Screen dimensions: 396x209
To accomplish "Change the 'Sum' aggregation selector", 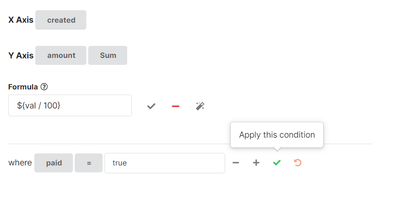I will pos(108,55).
